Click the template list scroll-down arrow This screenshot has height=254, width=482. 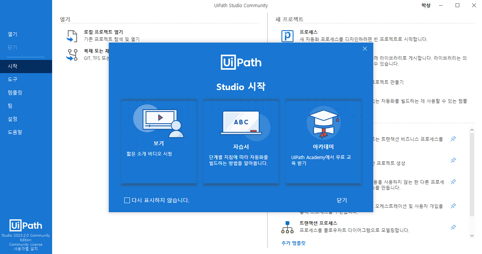(x=472, y=236)
